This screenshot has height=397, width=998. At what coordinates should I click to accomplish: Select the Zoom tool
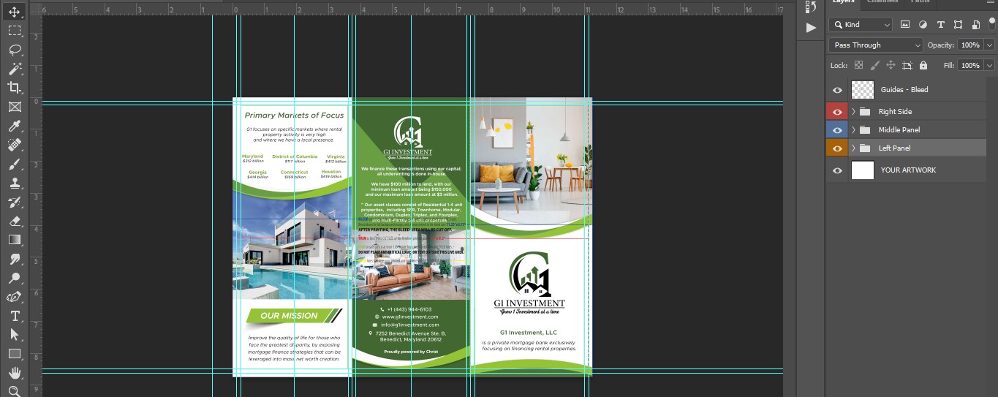coord(14,391)
